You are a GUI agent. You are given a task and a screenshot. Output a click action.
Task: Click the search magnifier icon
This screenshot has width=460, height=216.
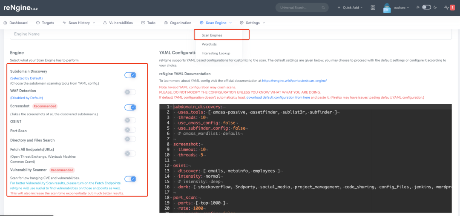point(323,8)
